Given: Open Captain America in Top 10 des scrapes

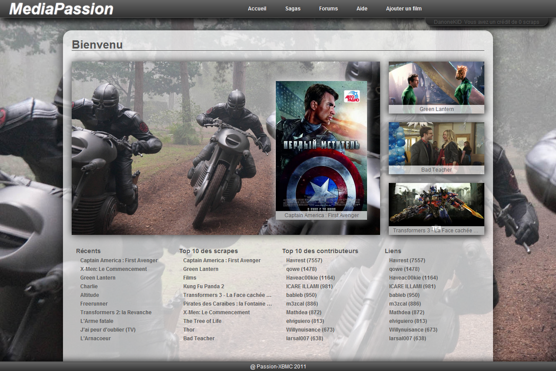Looking at the screenshot, I should pos(222,260).
